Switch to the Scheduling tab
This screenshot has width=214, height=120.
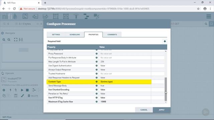75,35
